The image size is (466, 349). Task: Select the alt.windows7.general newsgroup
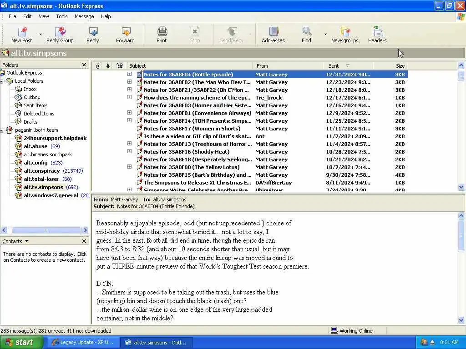52,195
